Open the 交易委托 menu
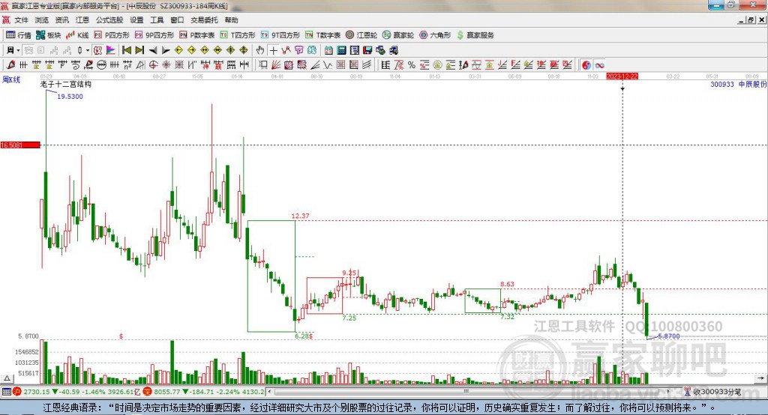This screenshot has width=768, height=415. pyautogui.click(x=204, y=20)
